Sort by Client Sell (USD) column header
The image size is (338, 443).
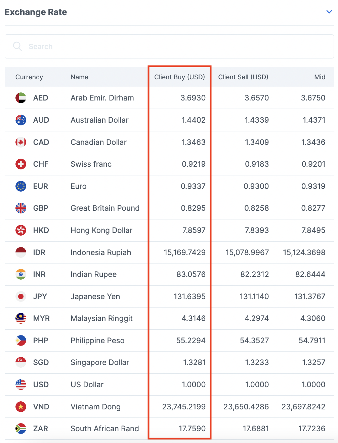click(x=243, y=77)
